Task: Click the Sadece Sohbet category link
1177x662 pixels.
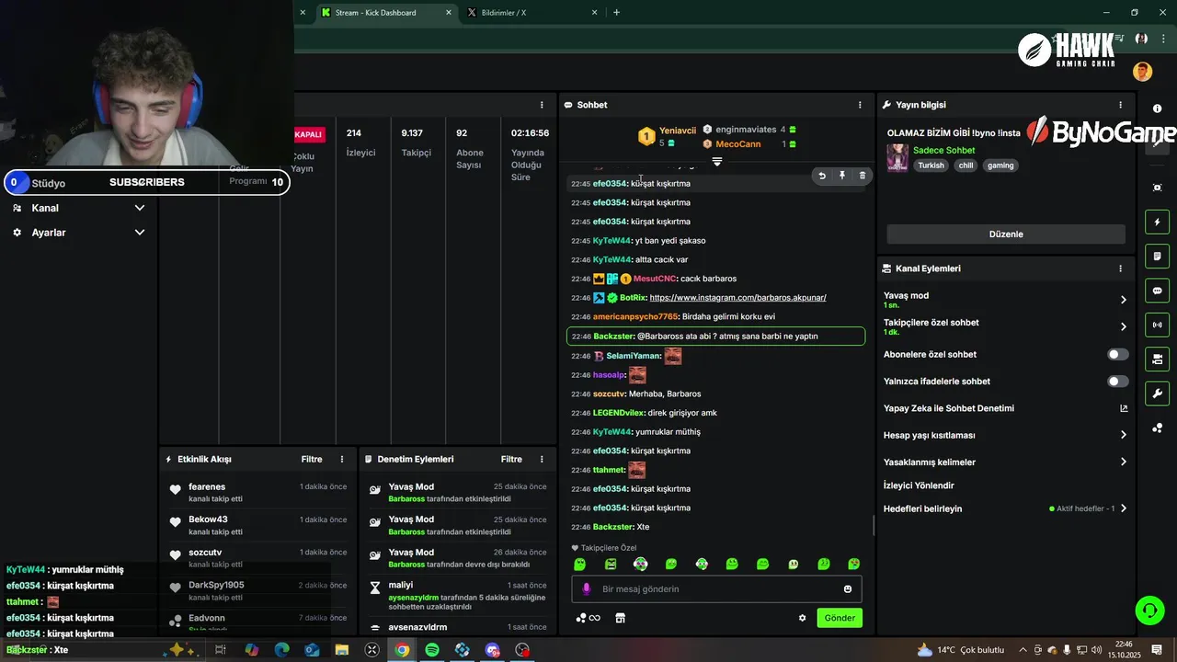Action: pos(943,150)
